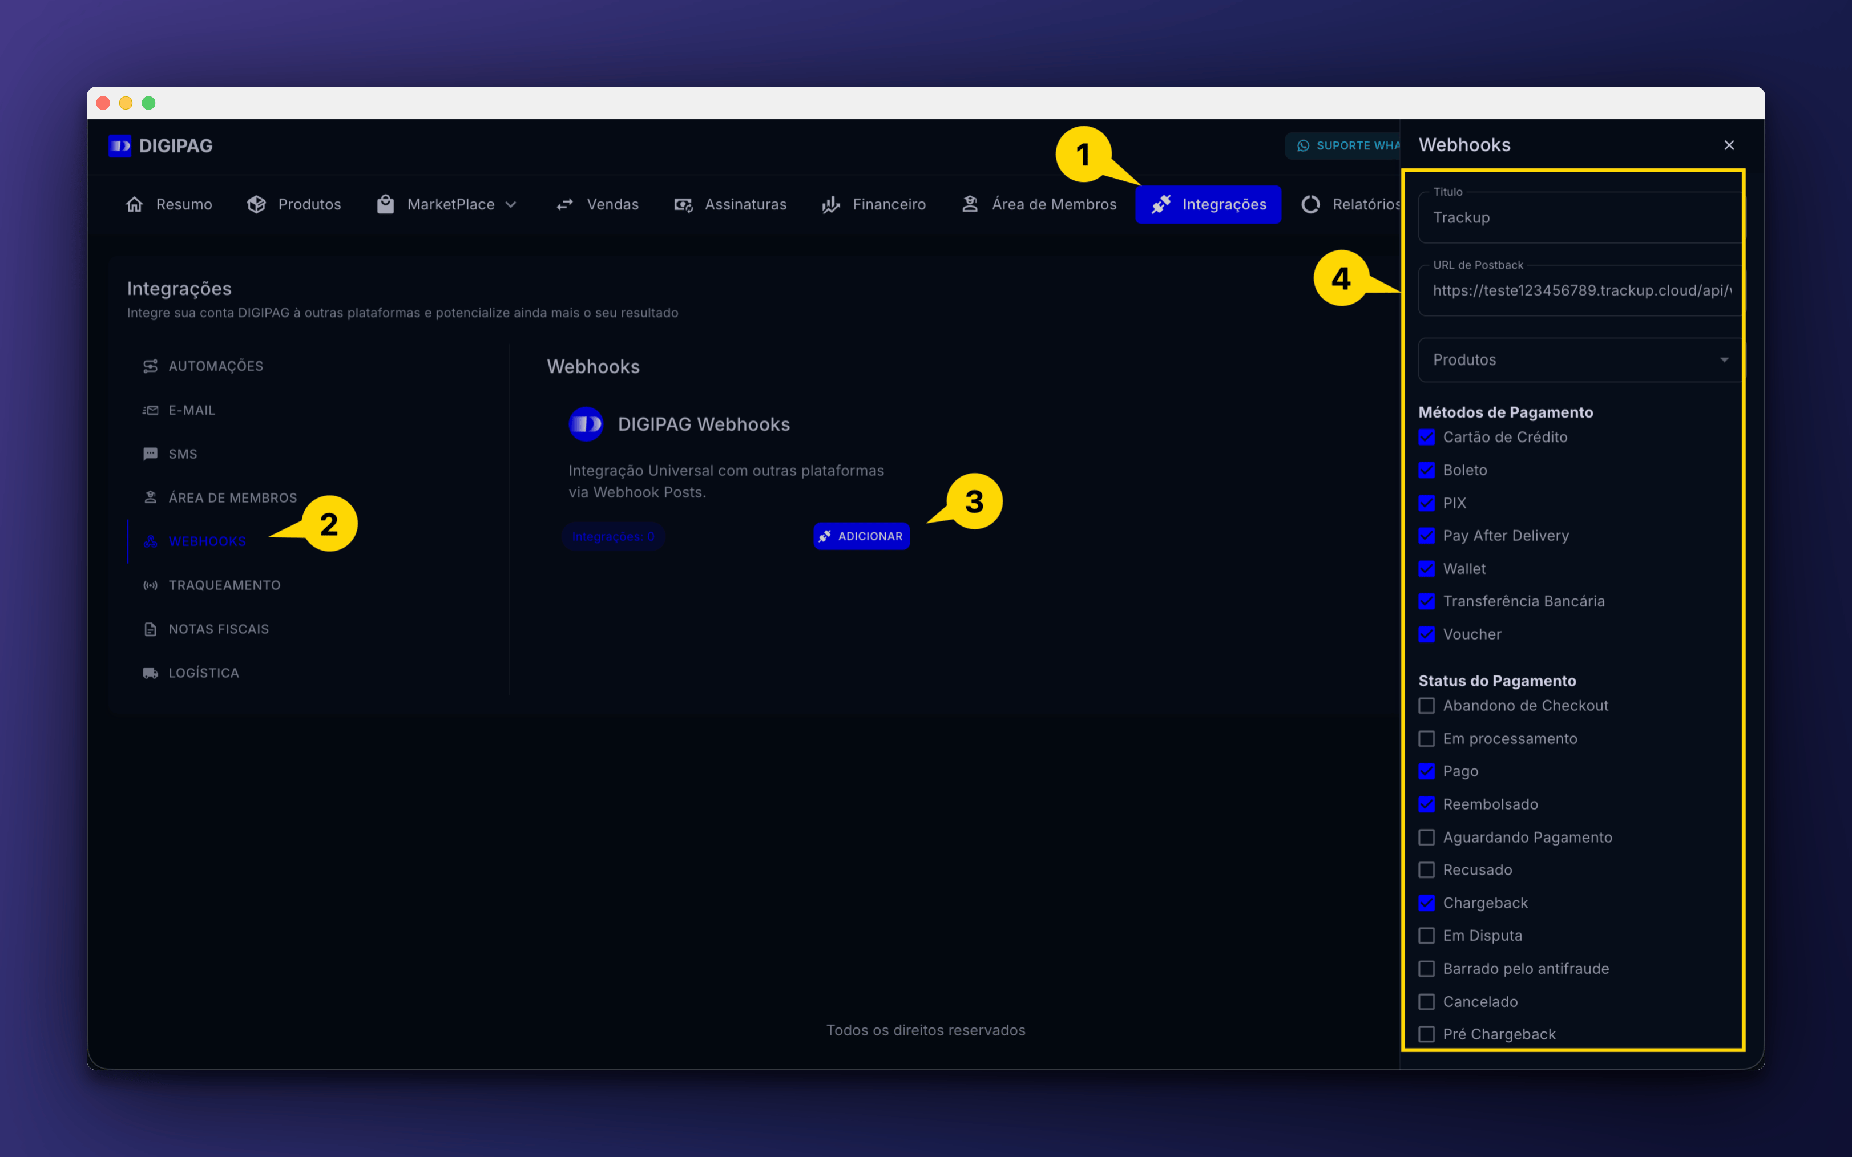Switch to the Financeiro tab
Image resolution: width=1852 pixels, height=1157 pixels.
[873, 204]
